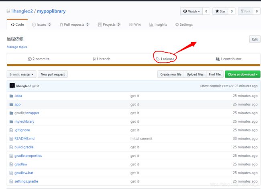Viewport: 261px width, 189px height.
Task: Open the Branch: master dropdown
Action: coord(21,74)
